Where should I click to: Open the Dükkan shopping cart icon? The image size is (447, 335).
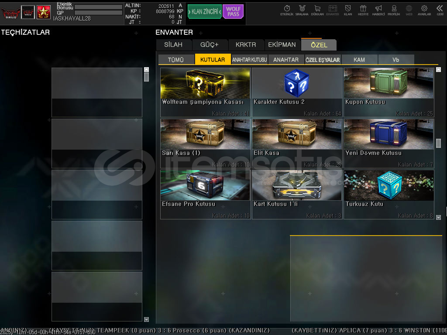317,10
